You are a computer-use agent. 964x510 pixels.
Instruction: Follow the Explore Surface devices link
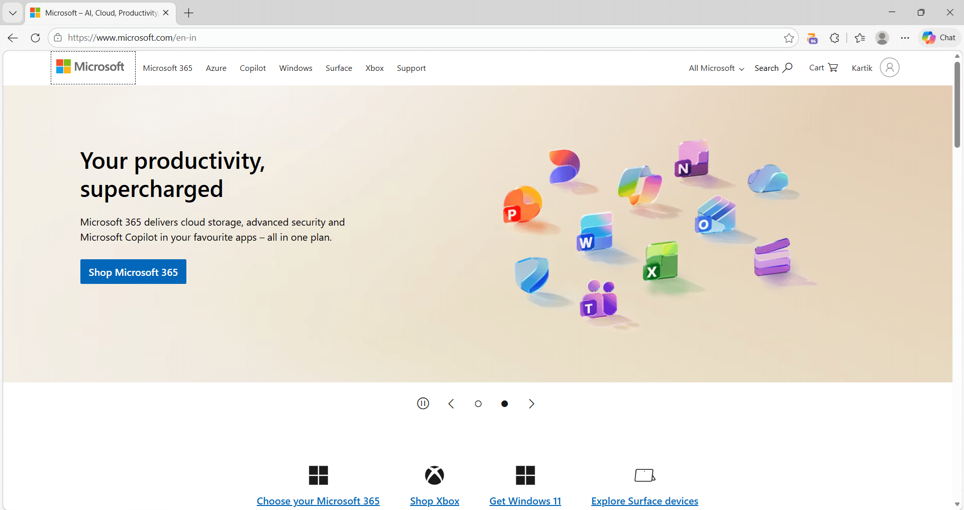click(x=645, y=501)
